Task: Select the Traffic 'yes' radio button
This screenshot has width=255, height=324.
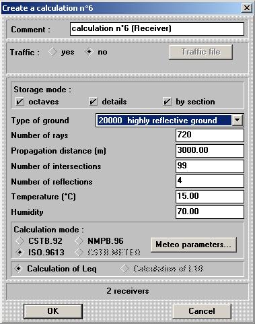Action: click(x=52, y=52)
